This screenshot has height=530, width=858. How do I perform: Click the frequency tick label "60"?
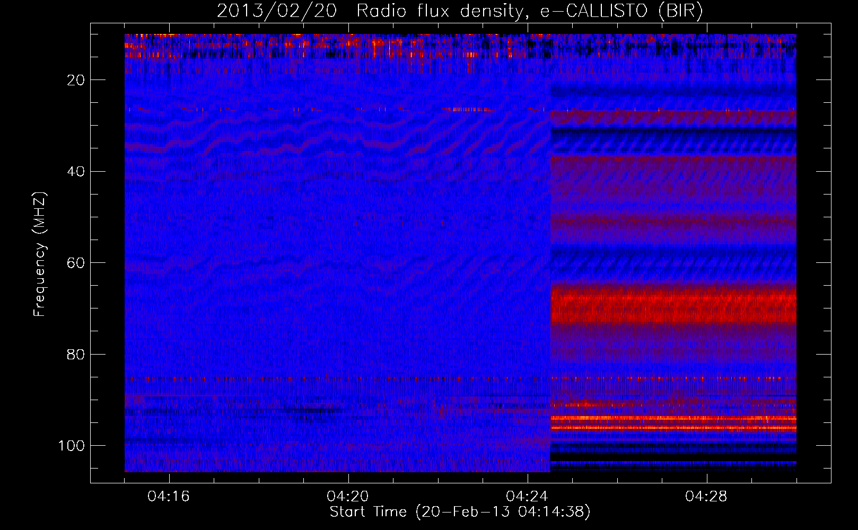[x=76, y=263]
